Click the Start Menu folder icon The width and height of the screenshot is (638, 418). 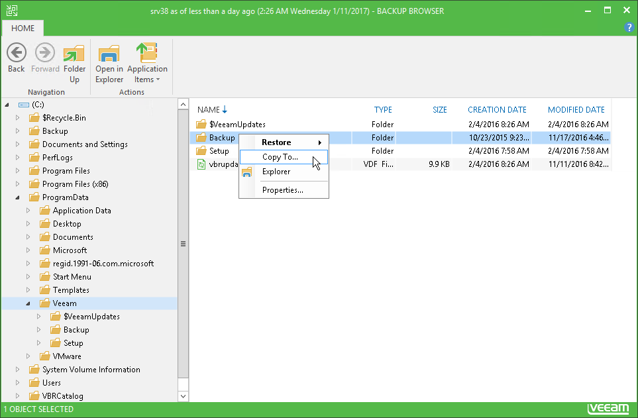(x=45, y=277)
